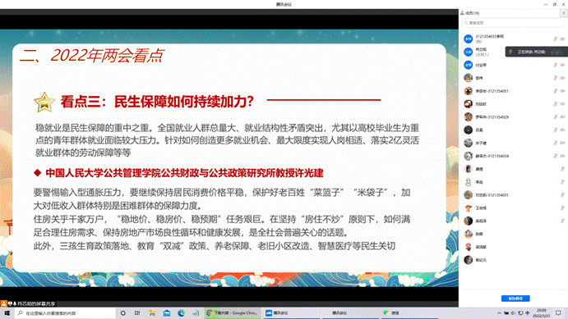
Task: Switch to Google Chrome taskbar window
Action: click(233, 313)
